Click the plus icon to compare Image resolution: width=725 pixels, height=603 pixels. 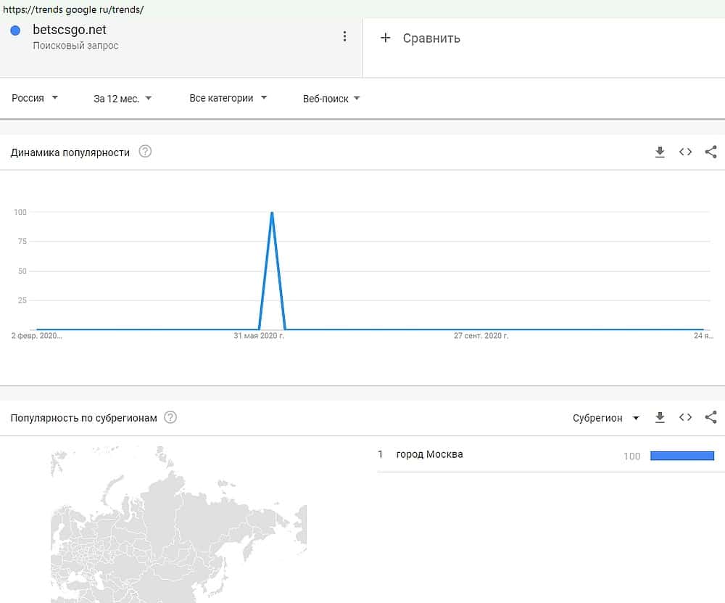tap(386, 38)
